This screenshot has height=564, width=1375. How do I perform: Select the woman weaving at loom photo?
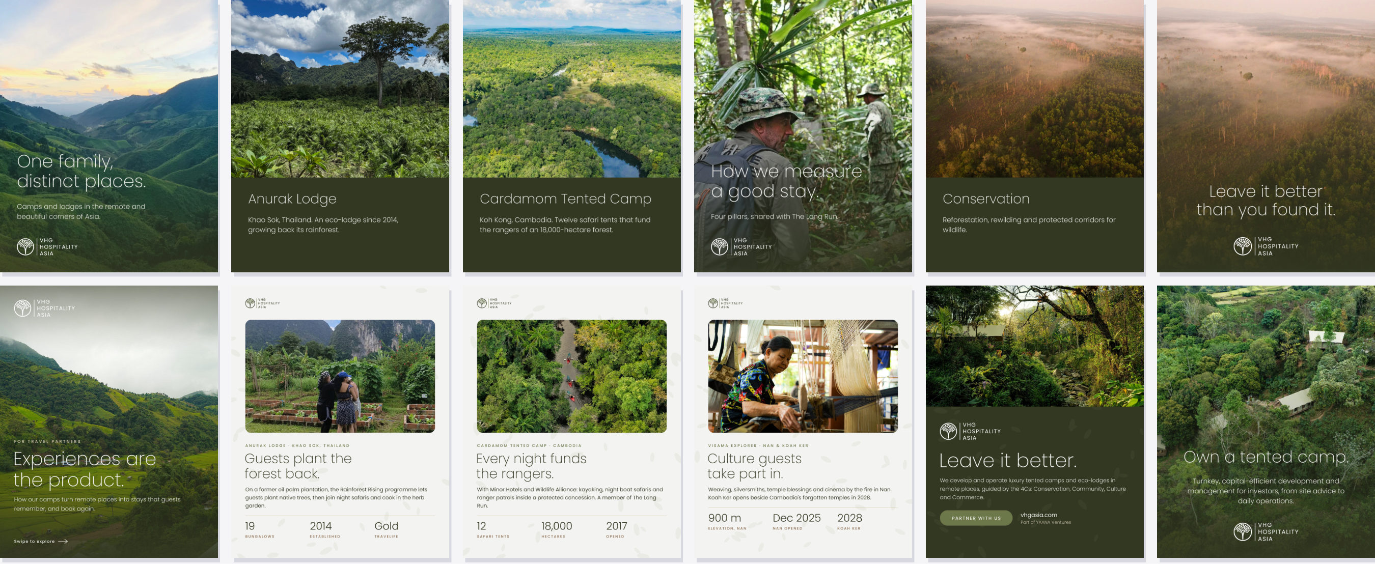[803, 376]
